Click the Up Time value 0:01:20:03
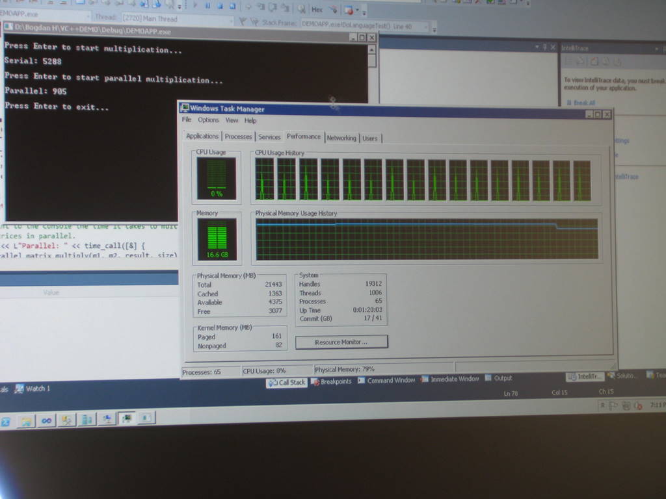This screenshot has height=499, width=666. (367, 310)
